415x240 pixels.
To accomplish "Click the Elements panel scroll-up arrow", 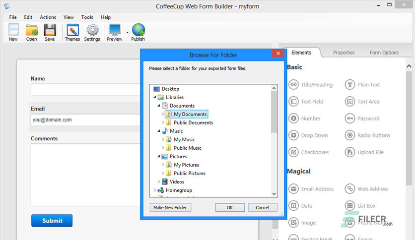I will click(409, 66).
